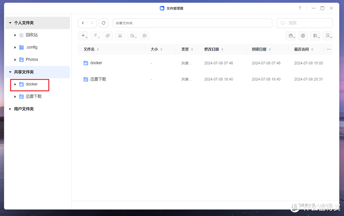Click the refresh icon next to navigation arrows
This screenshot has height=216, width=344.
coord(104,23)
